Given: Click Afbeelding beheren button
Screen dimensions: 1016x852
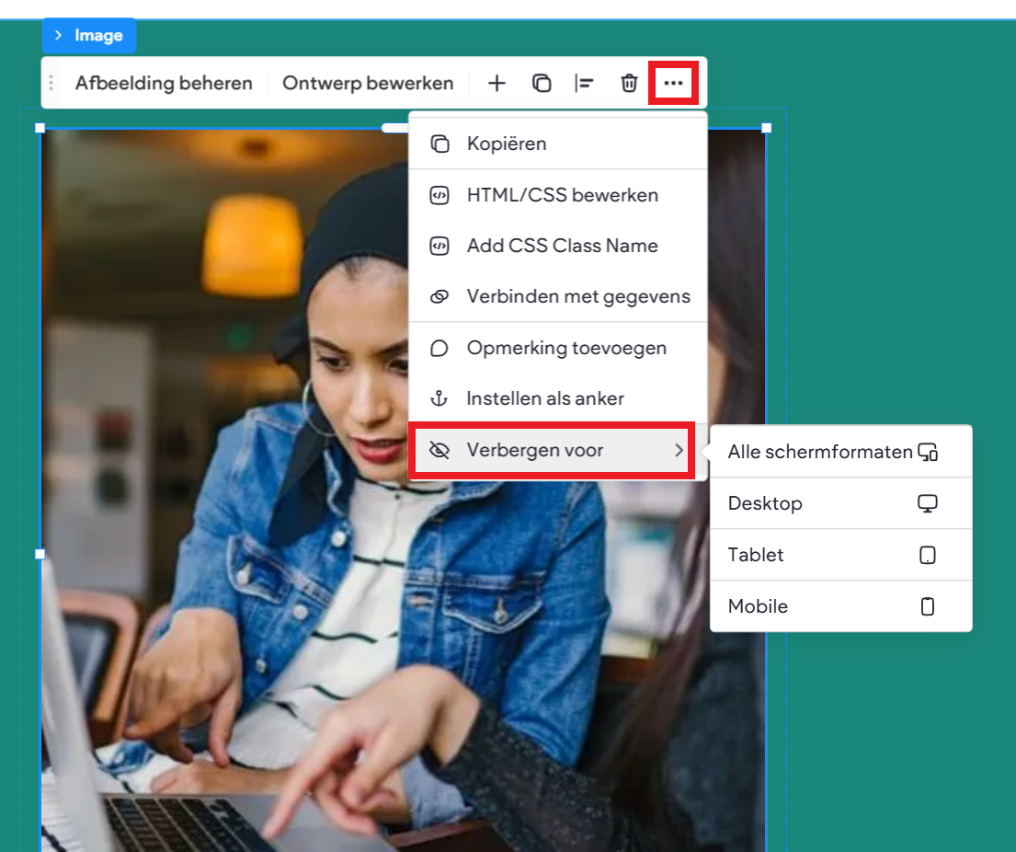Looking at the screenshot, I should [164, 83].
